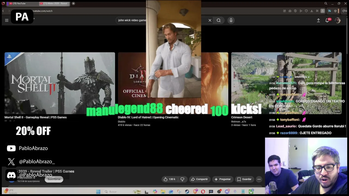
Task: Open Opera browser from the taskbar
Action: click(203, 192)
